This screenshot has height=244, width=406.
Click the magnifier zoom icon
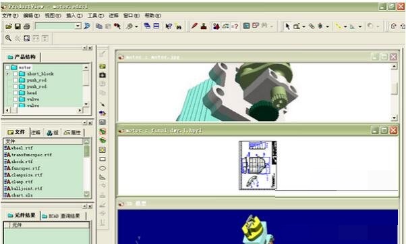[8, 39]
